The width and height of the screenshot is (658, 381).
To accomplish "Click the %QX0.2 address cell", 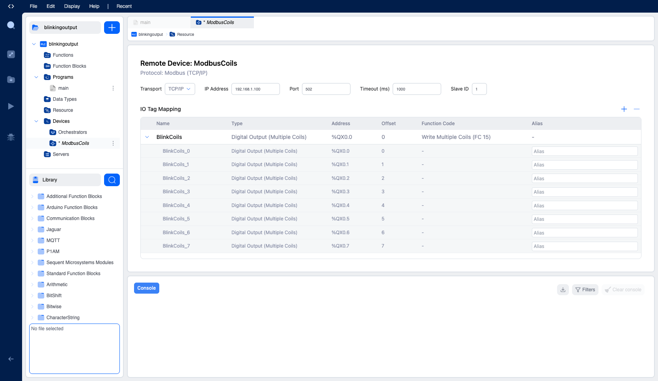I will [x=340, y=178].
